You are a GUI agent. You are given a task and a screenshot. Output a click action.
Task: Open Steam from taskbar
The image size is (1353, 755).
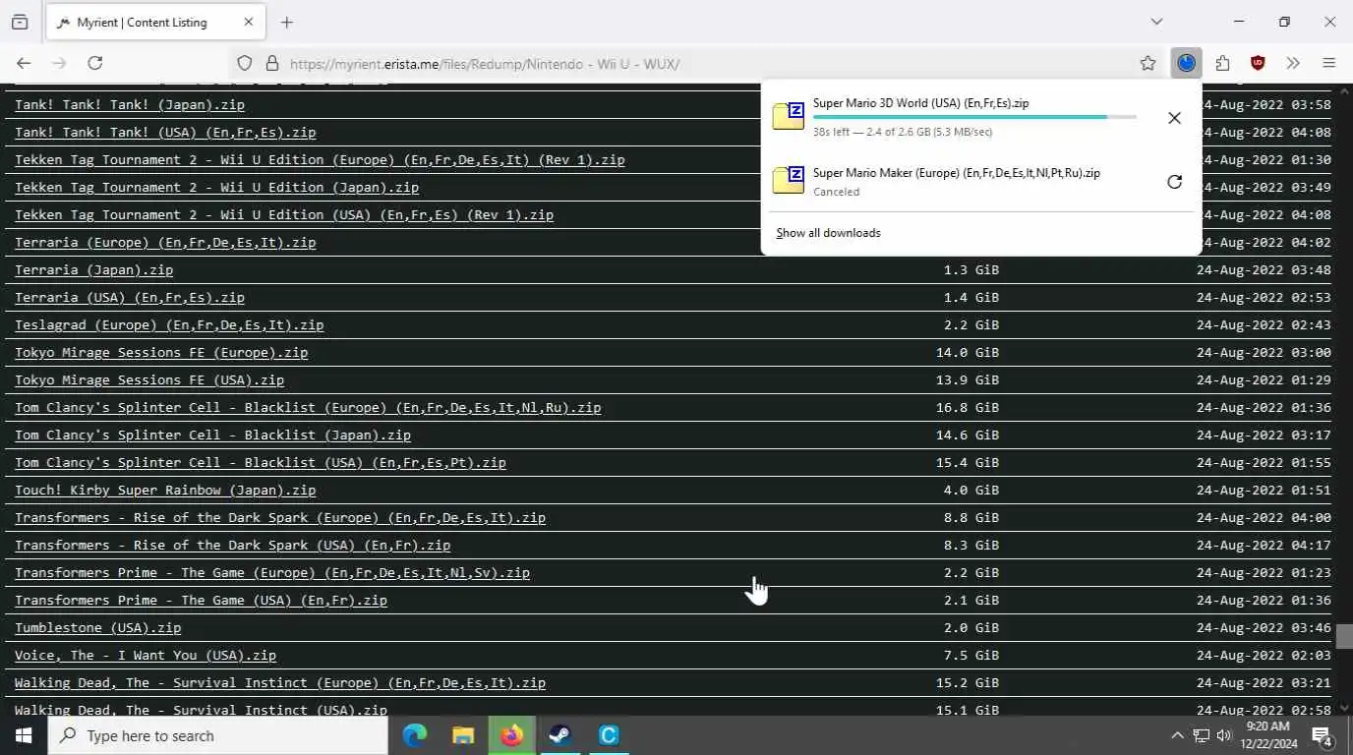click(x=559, y=735)
